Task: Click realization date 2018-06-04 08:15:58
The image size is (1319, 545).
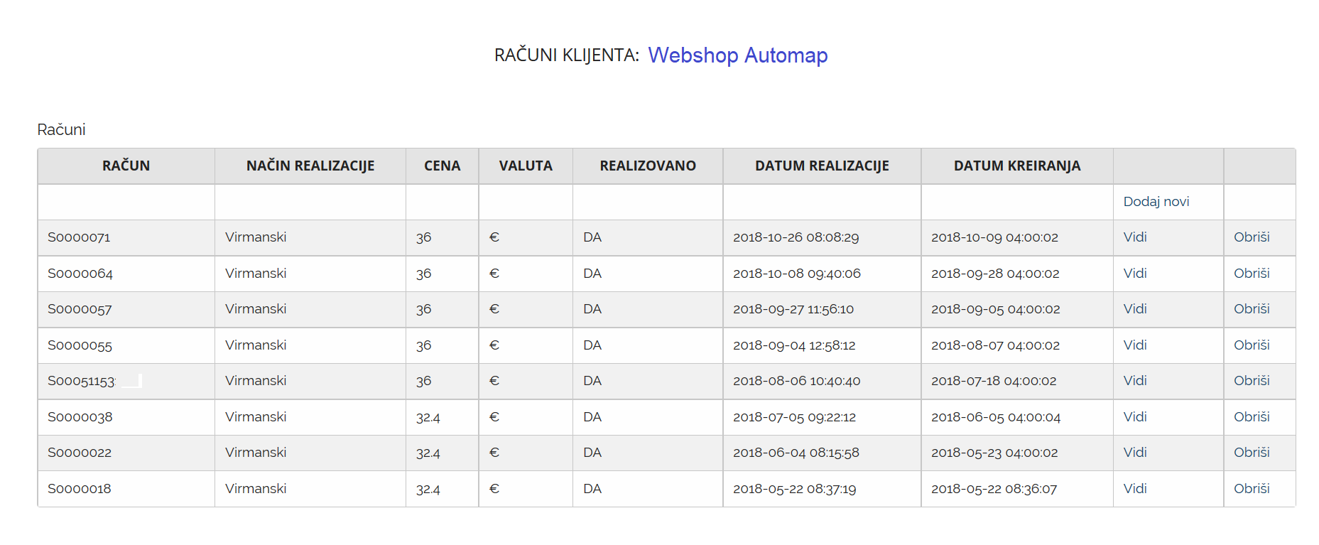Action: pos(796,453)
